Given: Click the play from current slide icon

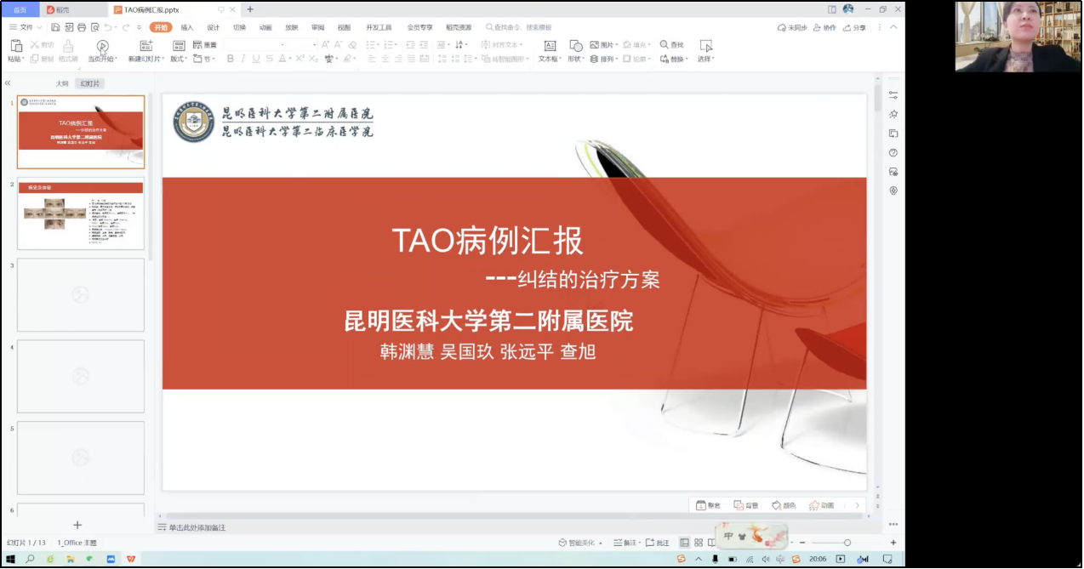Looking at the screenshot, I should 102,46.
